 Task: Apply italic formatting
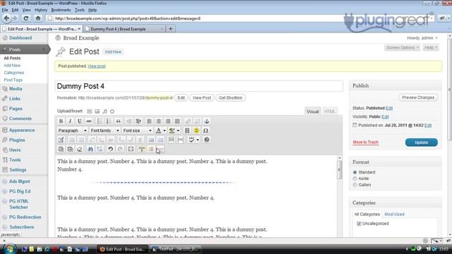click(x=70, y=121)
